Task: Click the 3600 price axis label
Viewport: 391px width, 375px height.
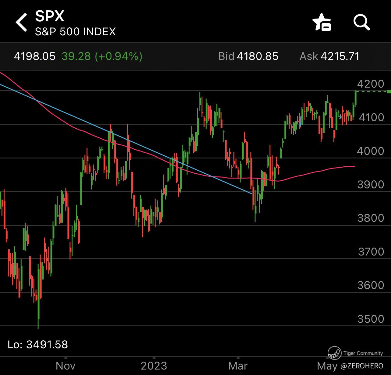Action: tap(371, 285)
